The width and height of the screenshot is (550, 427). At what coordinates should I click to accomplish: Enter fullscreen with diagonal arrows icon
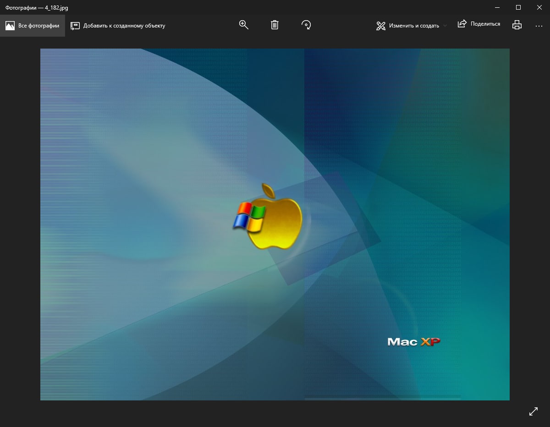point(533,411)
